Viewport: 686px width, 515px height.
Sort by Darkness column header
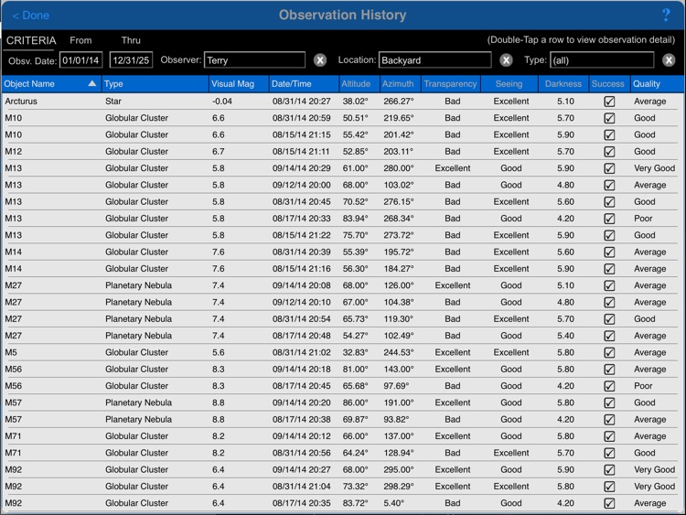coord(563,84)
